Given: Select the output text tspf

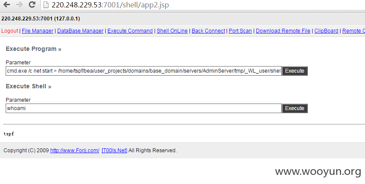Looking at the screenshot, I should [x=9, y=134].
